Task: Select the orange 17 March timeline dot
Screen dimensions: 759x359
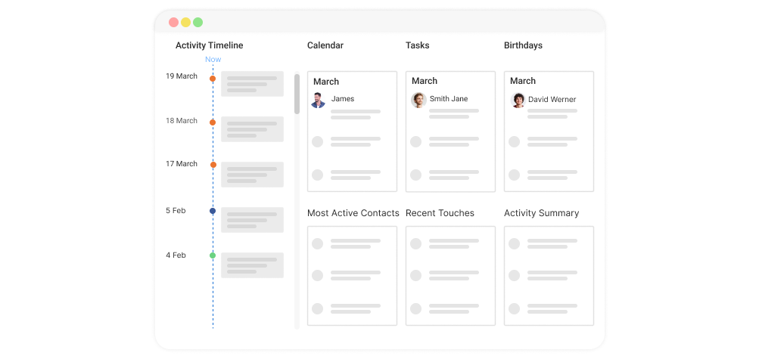Action: (213, 165)
